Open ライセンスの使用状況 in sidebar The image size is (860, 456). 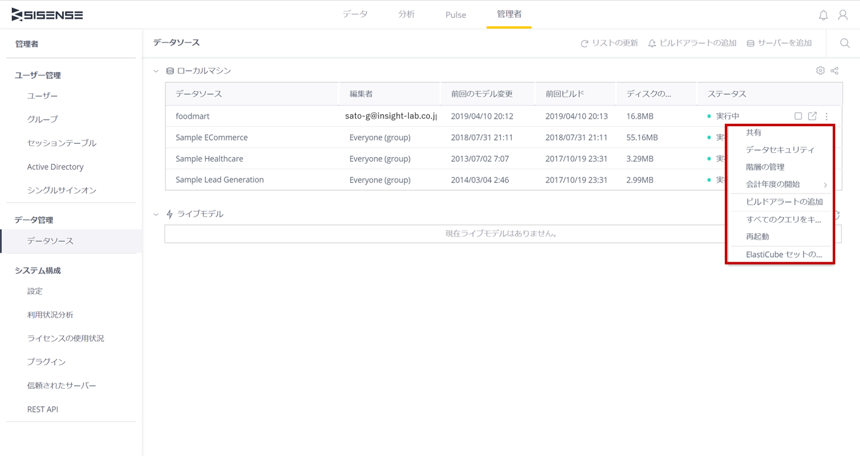(65, 338)
